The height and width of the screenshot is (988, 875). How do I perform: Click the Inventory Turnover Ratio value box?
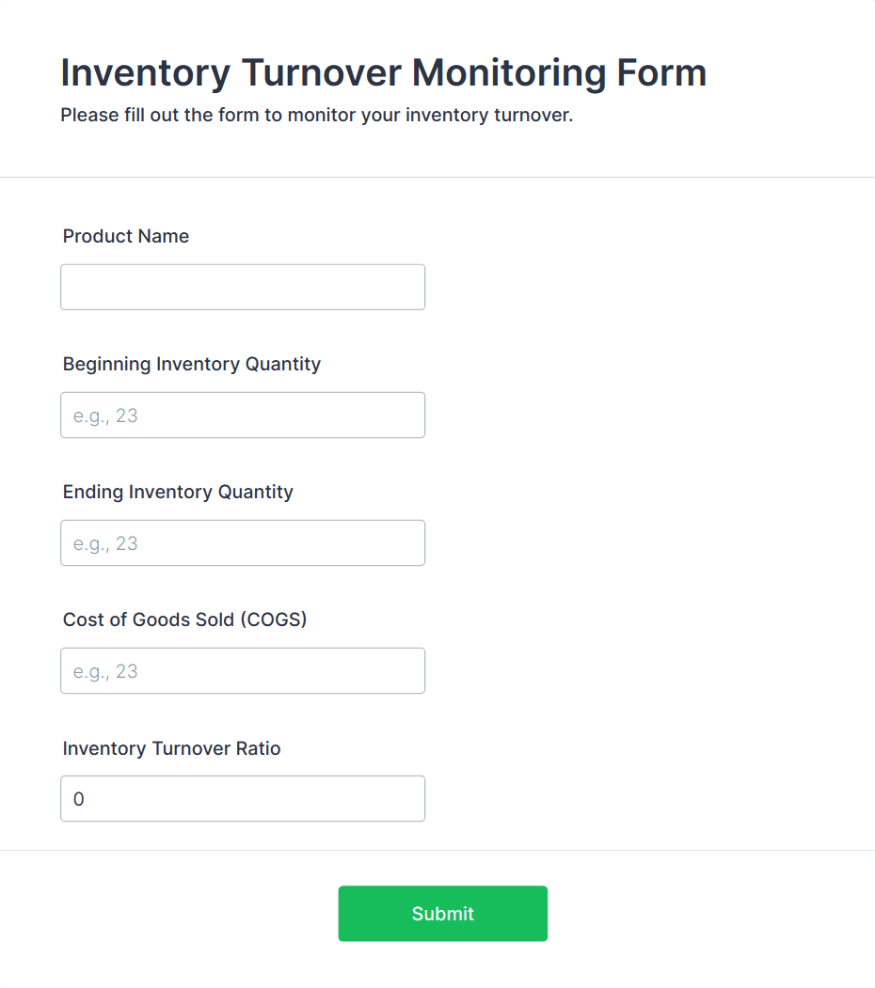[x=243, y=798]
